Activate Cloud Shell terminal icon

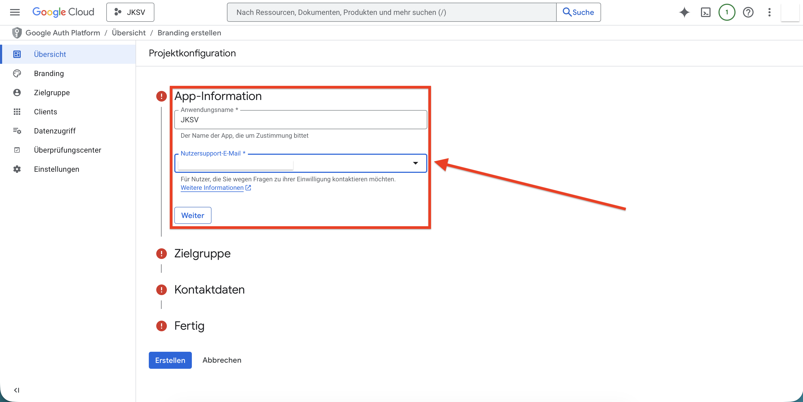click(705, 12)
